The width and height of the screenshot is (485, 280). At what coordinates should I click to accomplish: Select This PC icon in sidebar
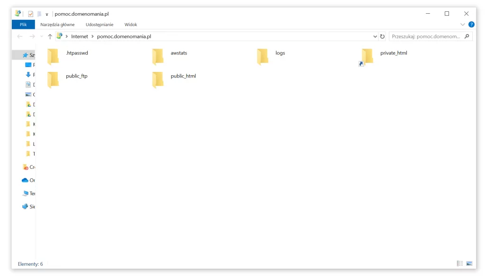(26, 193)
